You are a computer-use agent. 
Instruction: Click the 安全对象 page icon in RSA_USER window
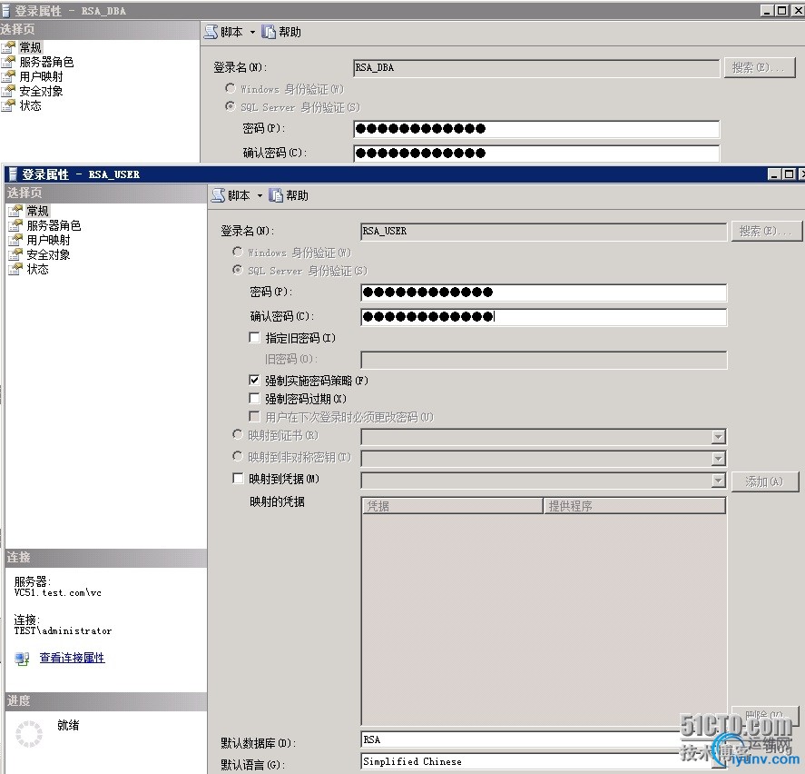(15, 253)
